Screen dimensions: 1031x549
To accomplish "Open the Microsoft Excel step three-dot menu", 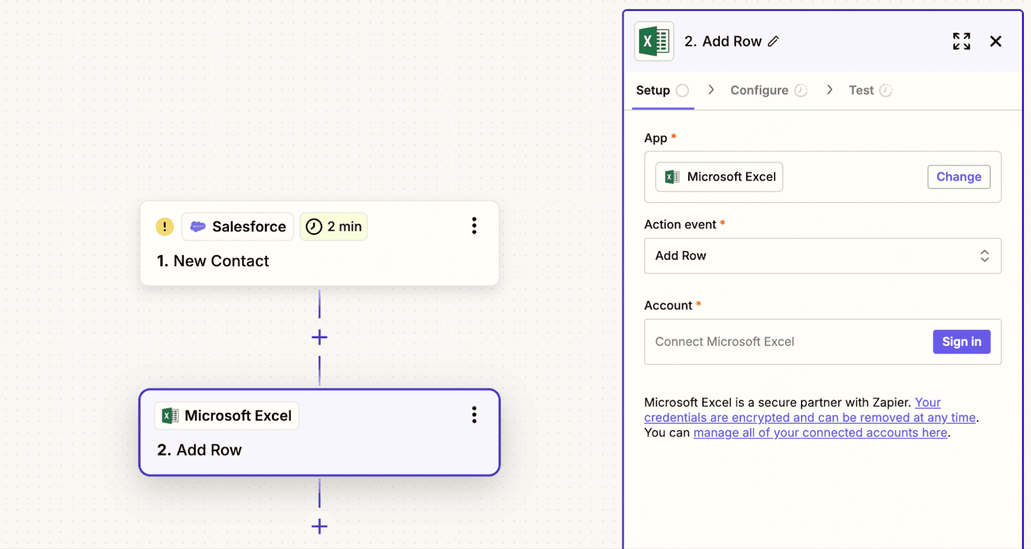I will click(x=474, y=415).
